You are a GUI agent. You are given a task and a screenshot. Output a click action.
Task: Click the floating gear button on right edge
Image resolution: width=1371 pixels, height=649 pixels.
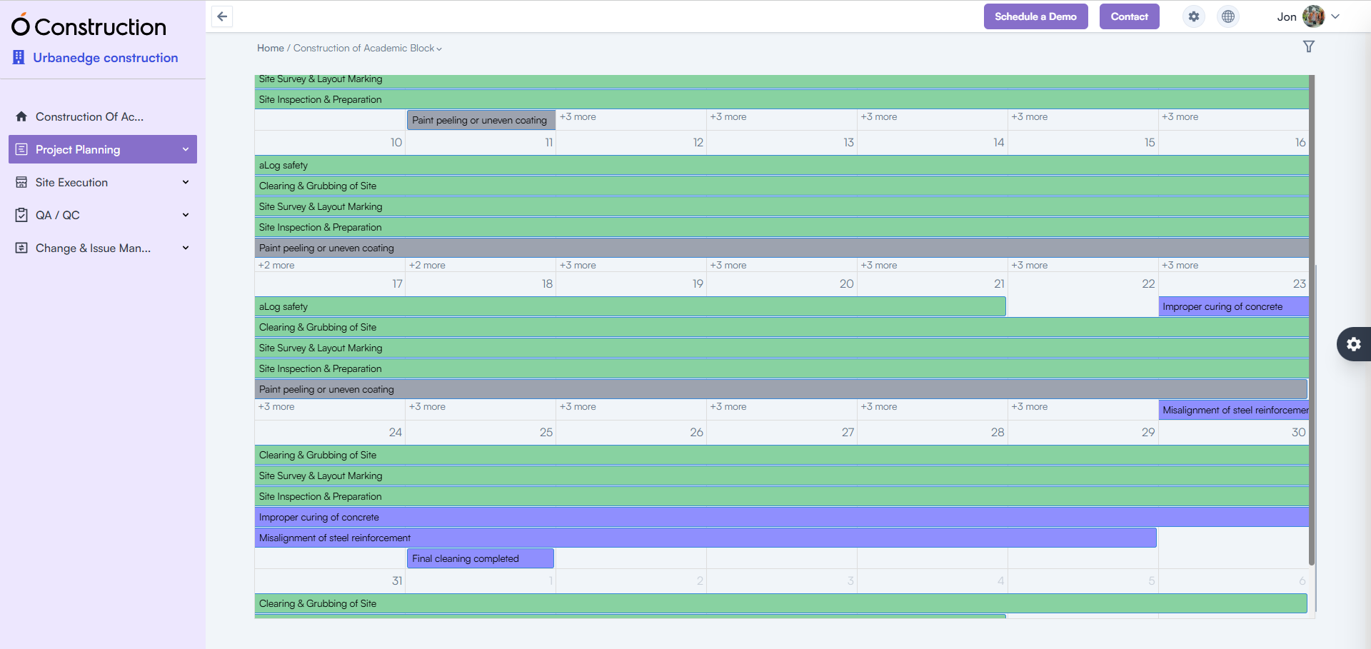click(1355, 344)
